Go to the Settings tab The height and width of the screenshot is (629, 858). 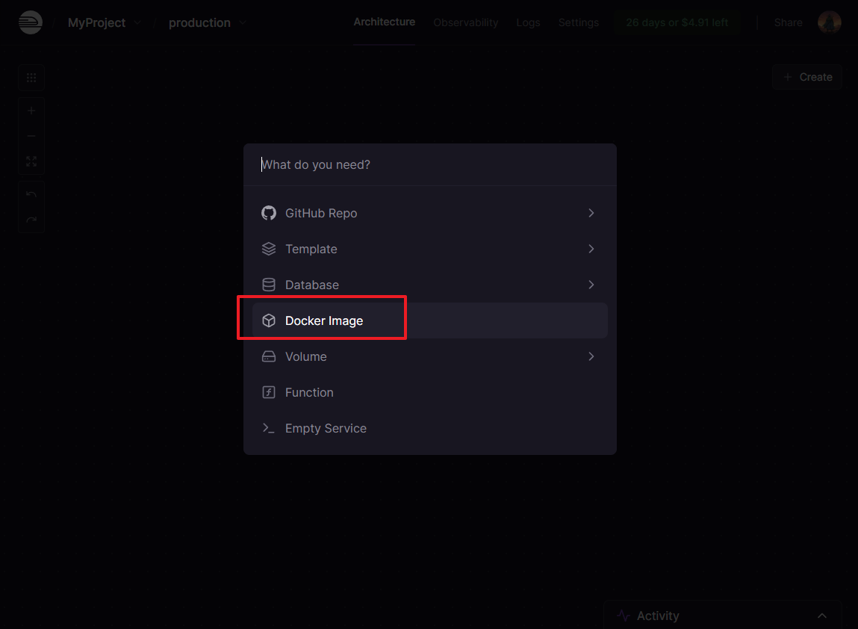pos(578,22)
